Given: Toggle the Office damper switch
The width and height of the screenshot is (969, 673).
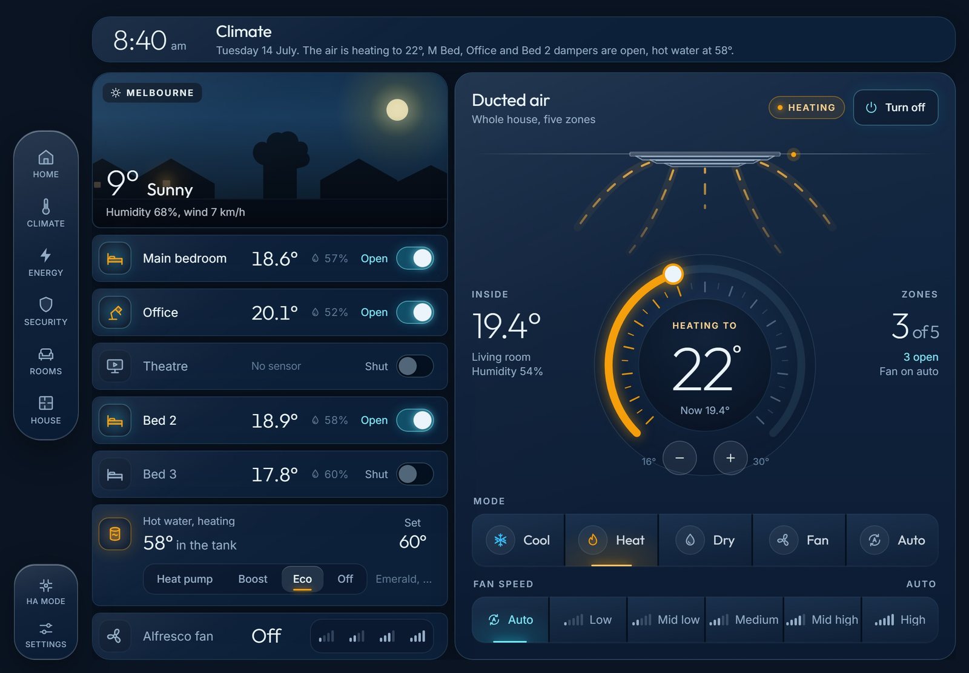Looking at the screenshot, I should [x=415, y=312].
